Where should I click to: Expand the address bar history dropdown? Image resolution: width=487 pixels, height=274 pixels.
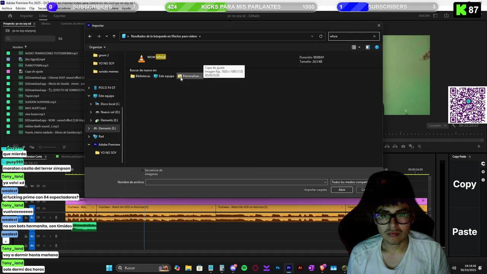[312, 36]
